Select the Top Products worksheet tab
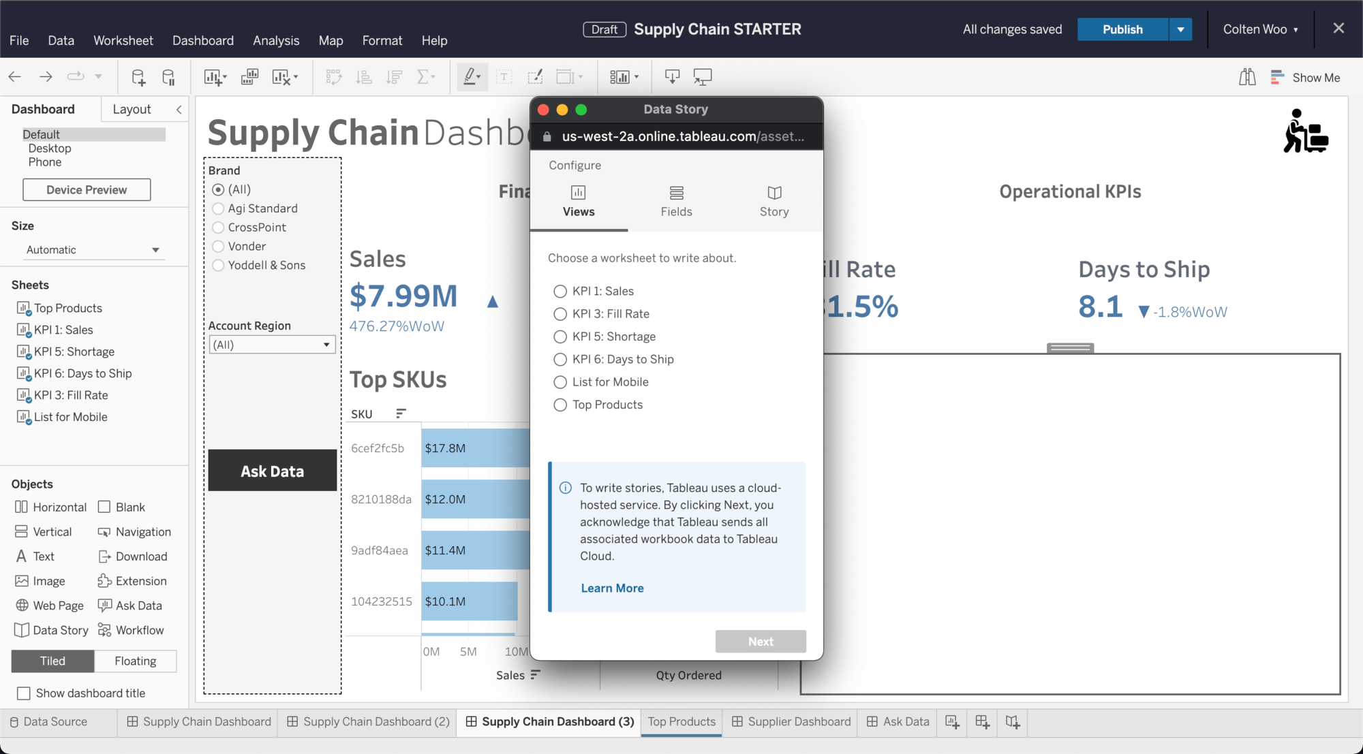 [682, 720]
